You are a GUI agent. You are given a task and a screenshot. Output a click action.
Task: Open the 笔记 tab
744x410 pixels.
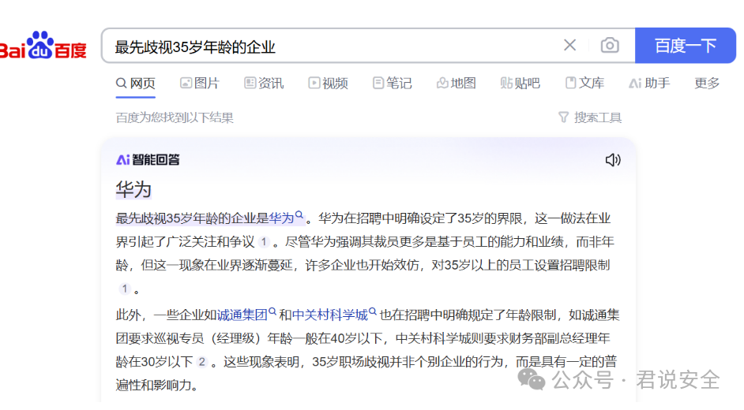click(x=392, y=84)
